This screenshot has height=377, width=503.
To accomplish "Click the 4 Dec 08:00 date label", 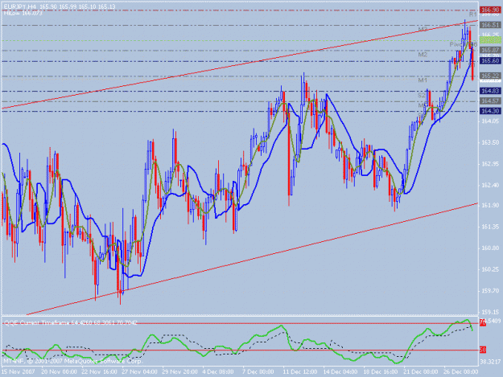I will click(x=218, y=372).
